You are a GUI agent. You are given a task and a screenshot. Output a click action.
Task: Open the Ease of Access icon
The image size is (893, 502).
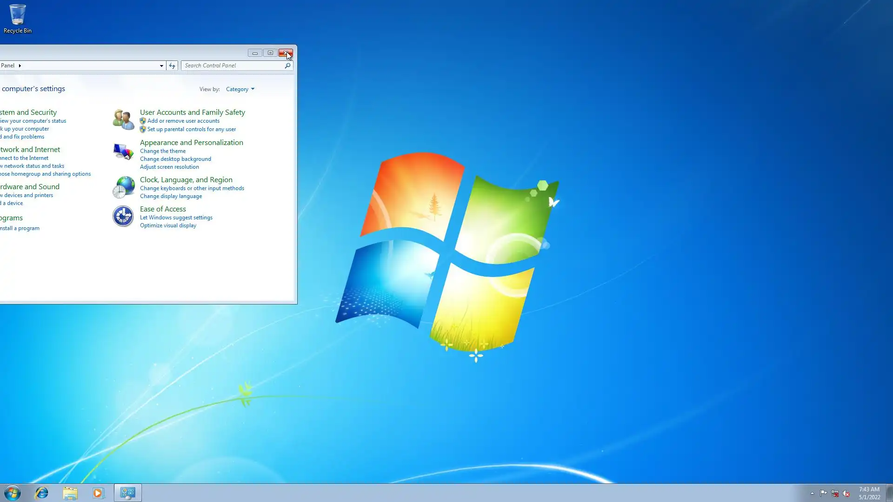(123, 216)
